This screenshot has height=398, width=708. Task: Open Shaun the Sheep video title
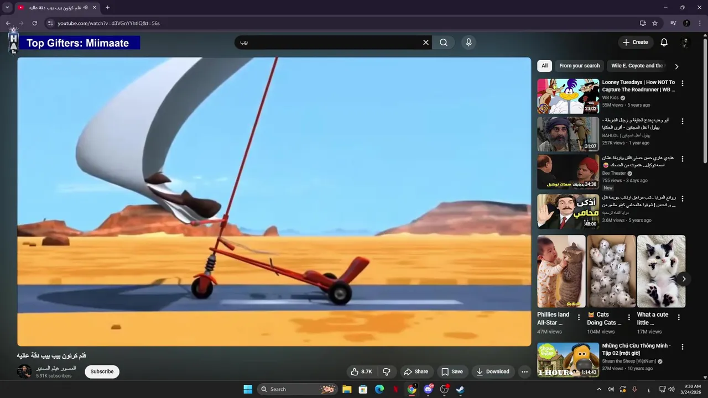pyautogui.click(x=637, y=349)
